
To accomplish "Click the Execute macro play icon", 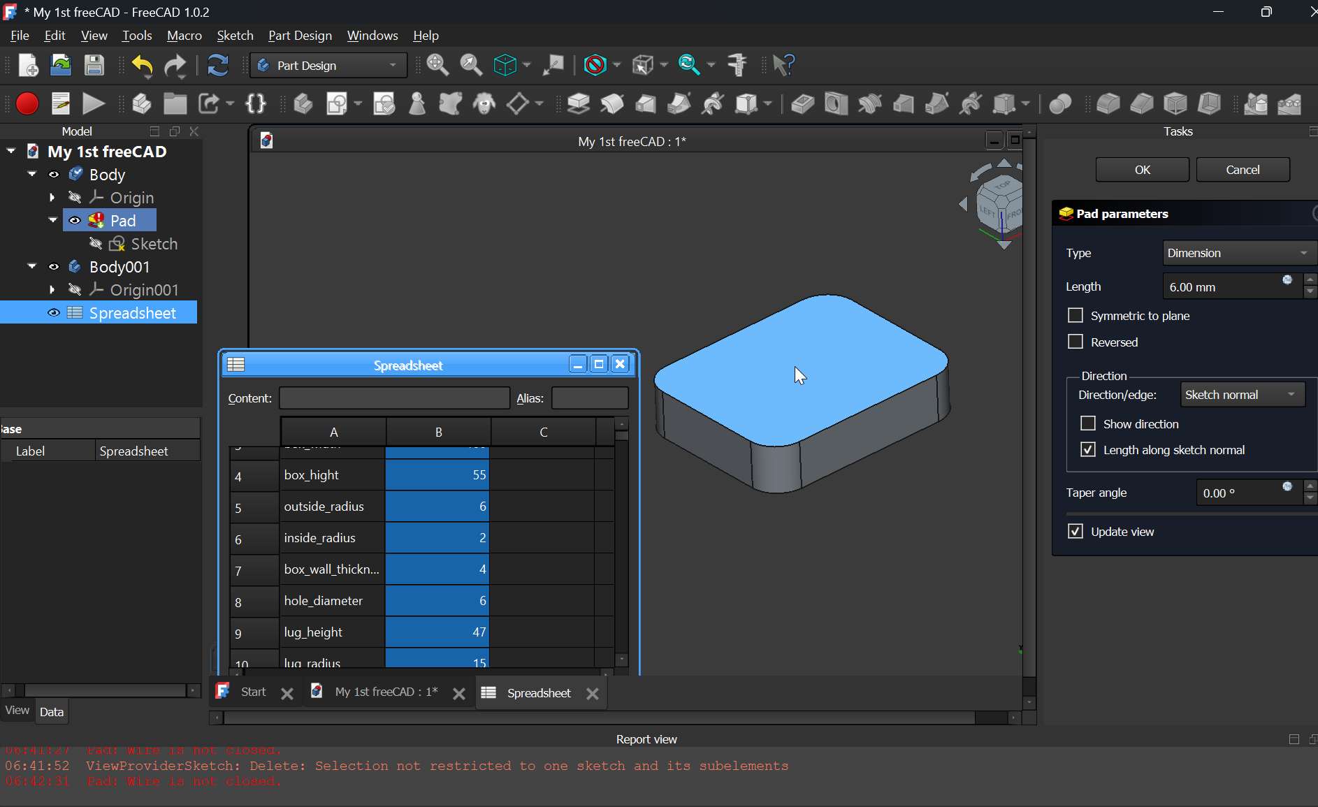I will (x=94, y=104).
